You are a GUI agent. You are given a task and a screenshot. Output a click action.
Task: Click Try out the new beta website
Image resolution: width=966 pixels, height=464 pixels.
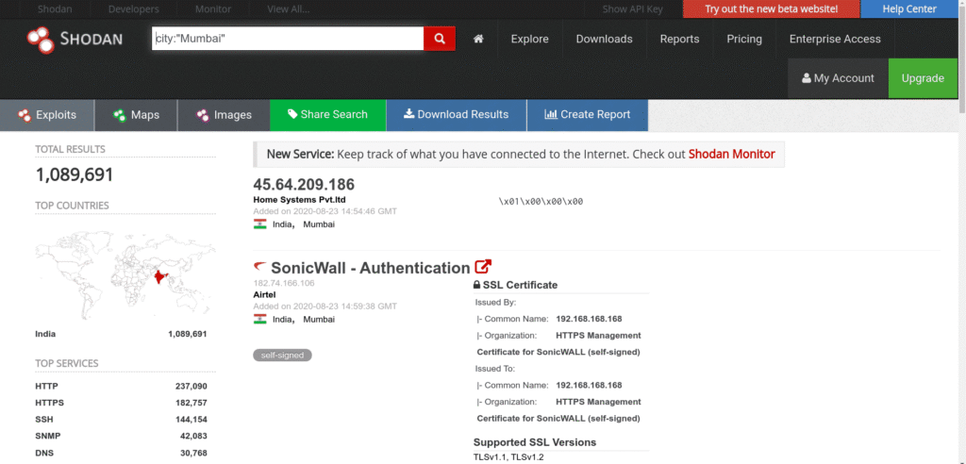click(x=772, y=8)
